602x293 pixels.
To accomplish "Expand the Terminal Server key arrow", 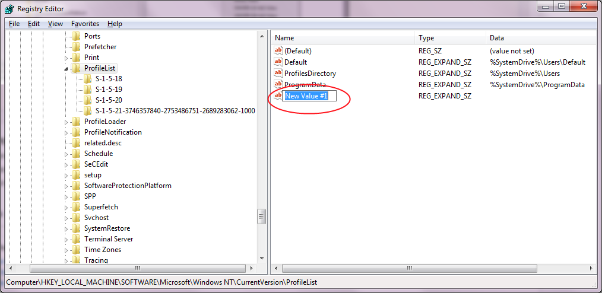I will (66, 240).
